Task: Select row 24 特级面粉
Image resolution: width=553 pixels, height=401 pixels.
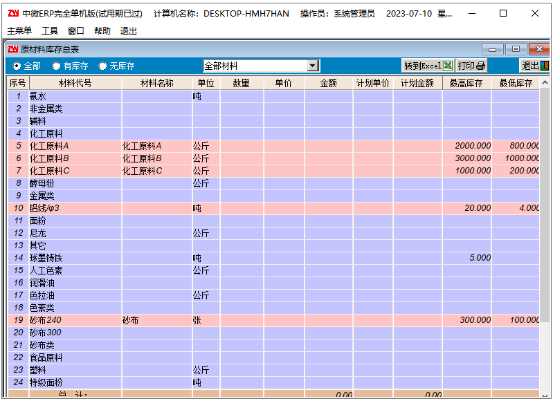Action: click(x=273, y=382)
